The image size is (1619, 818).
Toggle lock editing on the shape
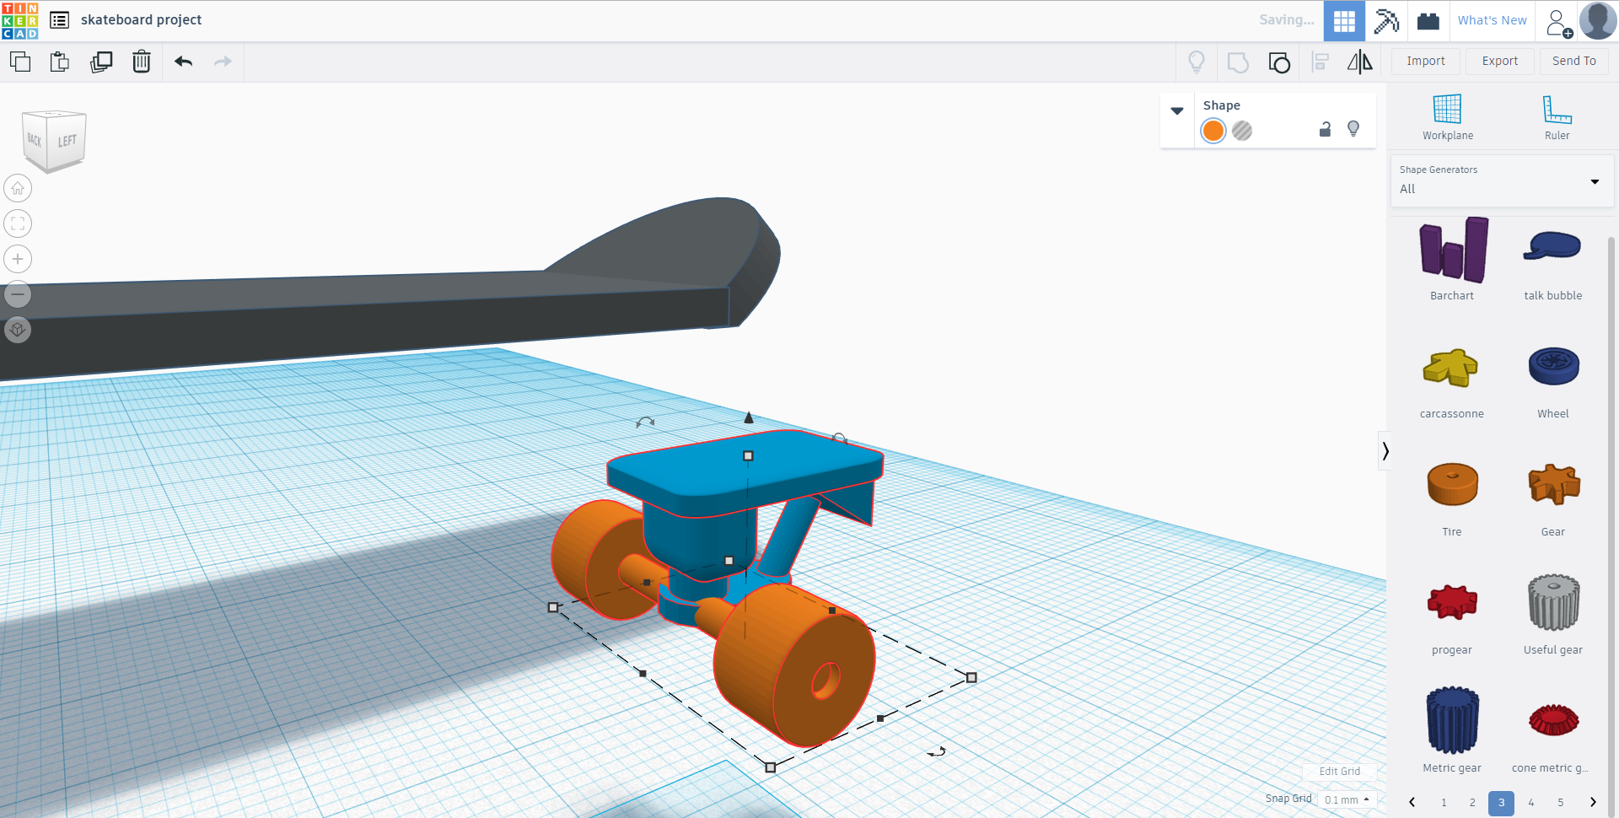click(x=1325, y=129)
